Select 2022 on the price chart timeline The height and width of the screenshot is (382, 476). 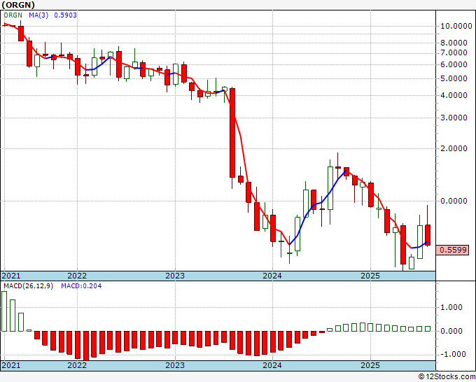coord(77,276)
